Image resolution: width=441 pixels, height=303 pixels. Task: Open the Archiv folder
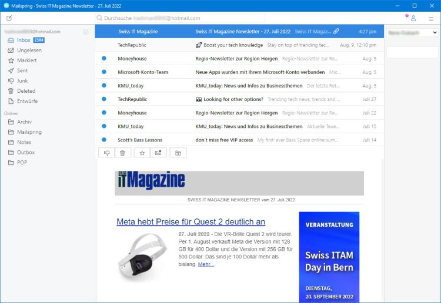click(24, 122)
